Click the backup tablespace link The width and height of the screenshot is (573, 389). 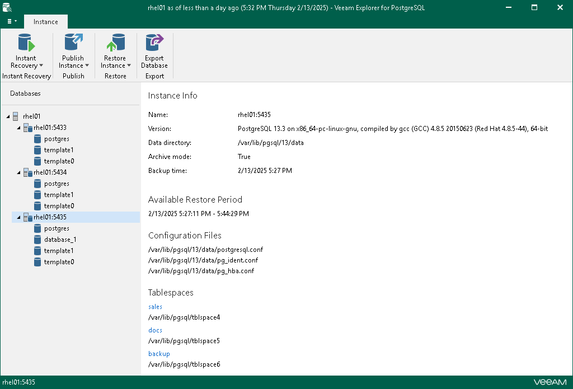click(x=159, y=354)
